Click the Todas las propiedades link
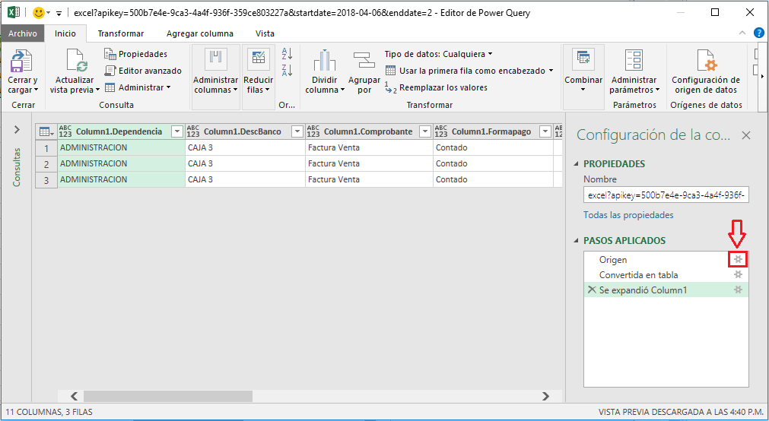 628,215
